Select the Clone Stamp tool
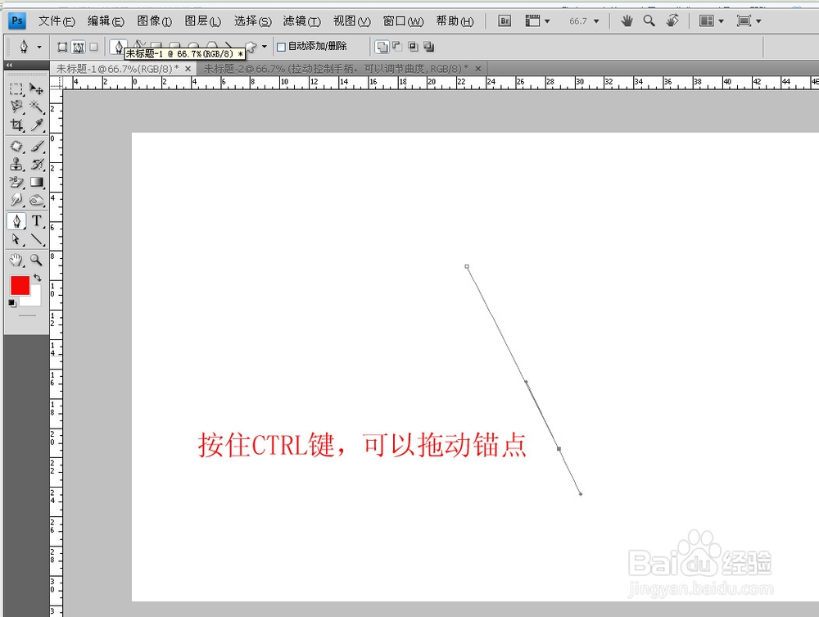The image size is (819, 617). (16, 163)
